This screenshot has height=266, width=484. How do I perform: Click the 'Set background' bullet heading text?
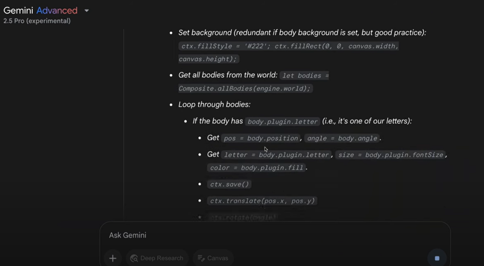coord(205,33)
